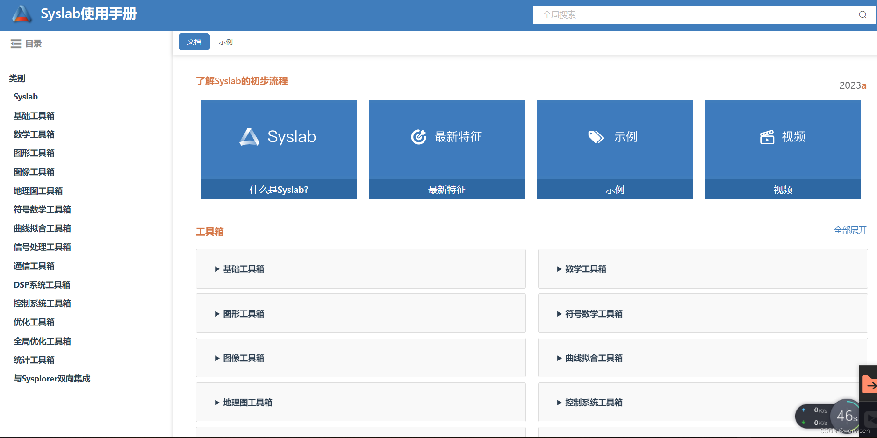This screenshot has height=438, width=877.
Task: Click the Syslab logo in the header
Action: 22,14
